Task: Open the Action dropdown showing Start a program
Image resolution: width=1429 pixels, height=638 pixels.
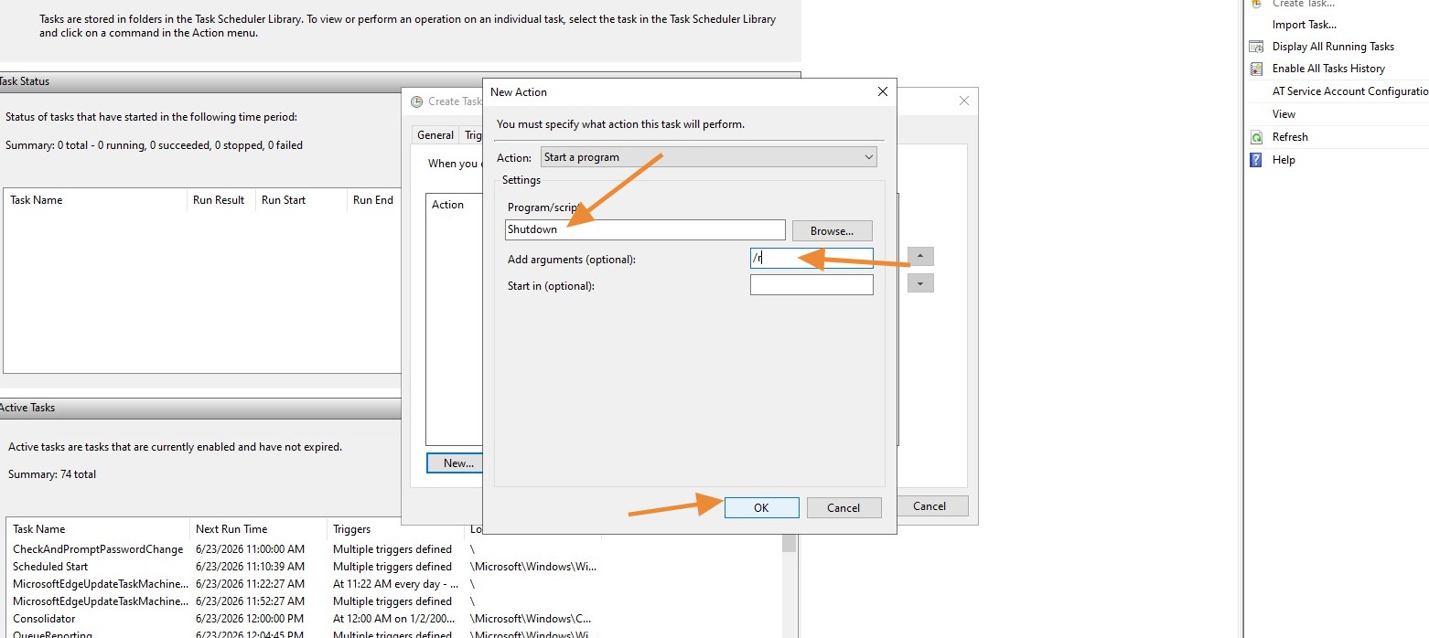Action: (708, 157)
